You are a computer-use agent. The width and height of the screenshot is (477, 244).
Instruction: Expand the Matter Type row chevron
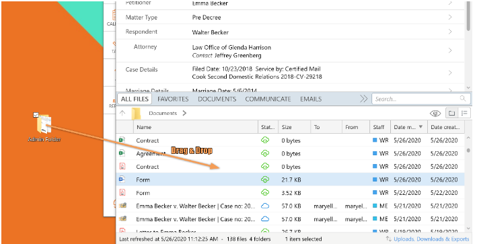point(450,17)
